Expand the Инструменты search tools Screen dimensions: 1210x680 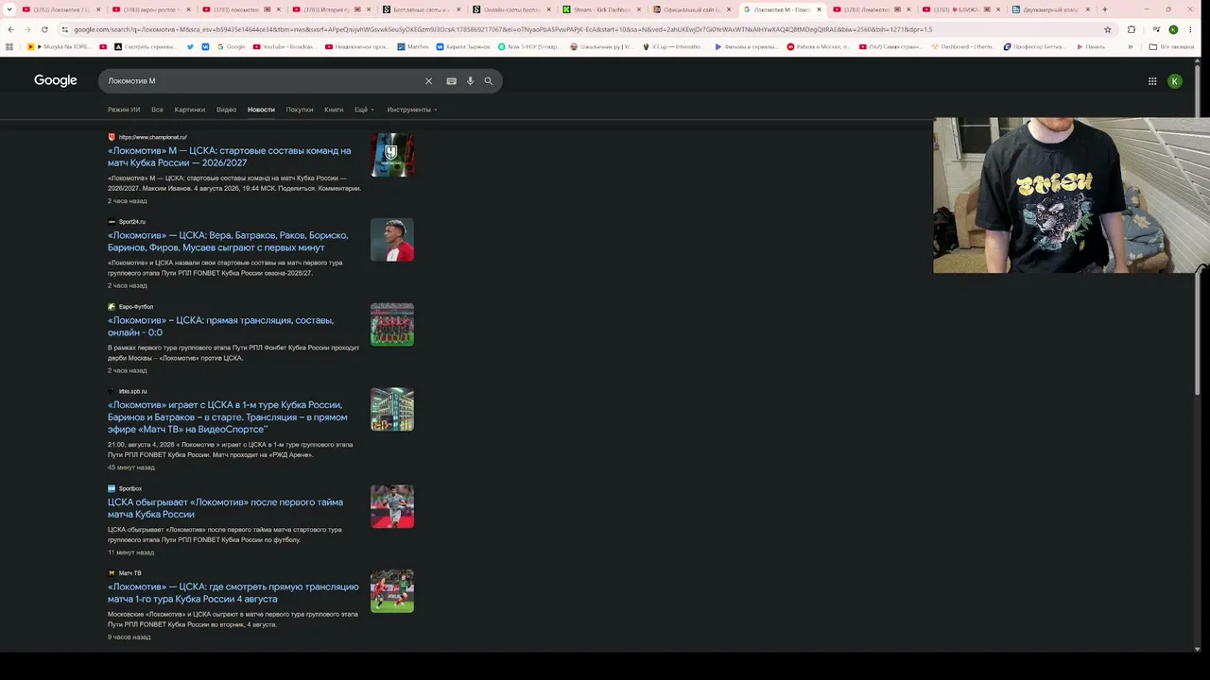[412, 110]
